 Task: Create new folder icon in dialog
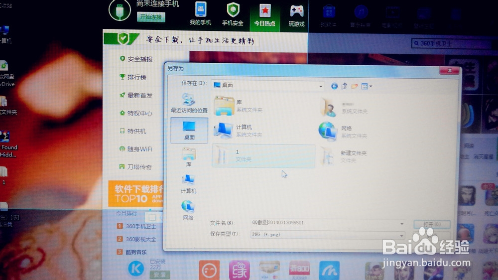[x=355, y=86]
